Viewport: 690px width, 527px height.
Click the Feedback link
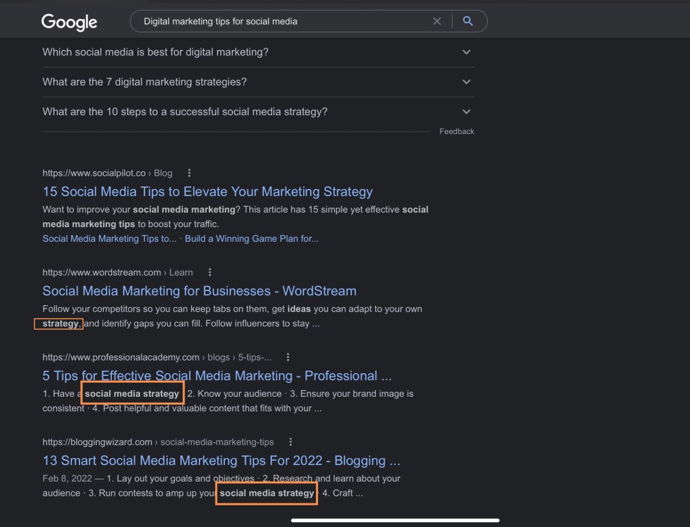pyautogui.click(x=456, y=131)
